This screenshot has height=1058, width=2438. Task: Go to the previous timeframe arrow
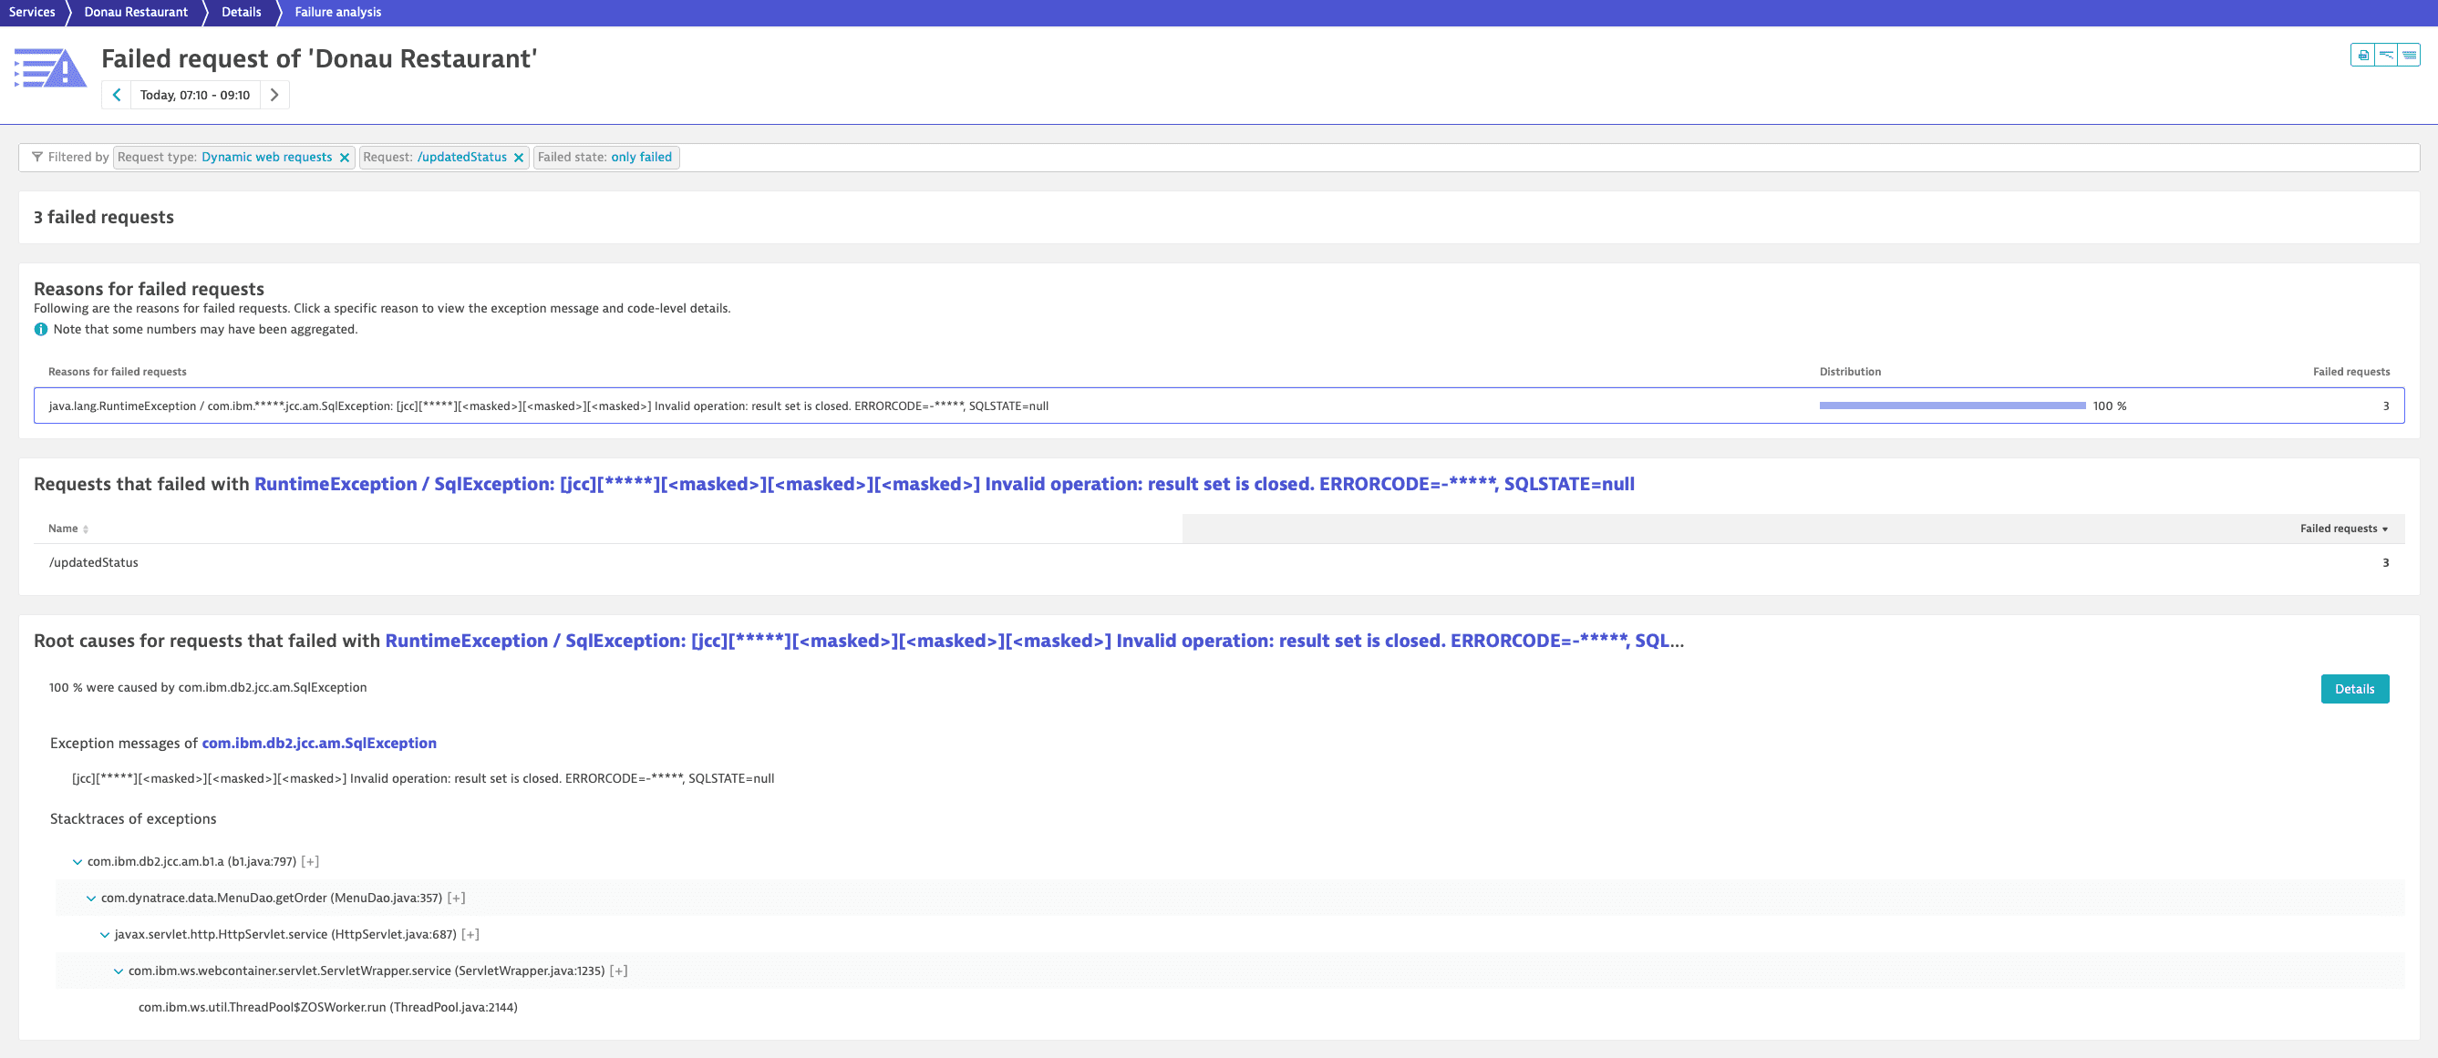(117, 95)
